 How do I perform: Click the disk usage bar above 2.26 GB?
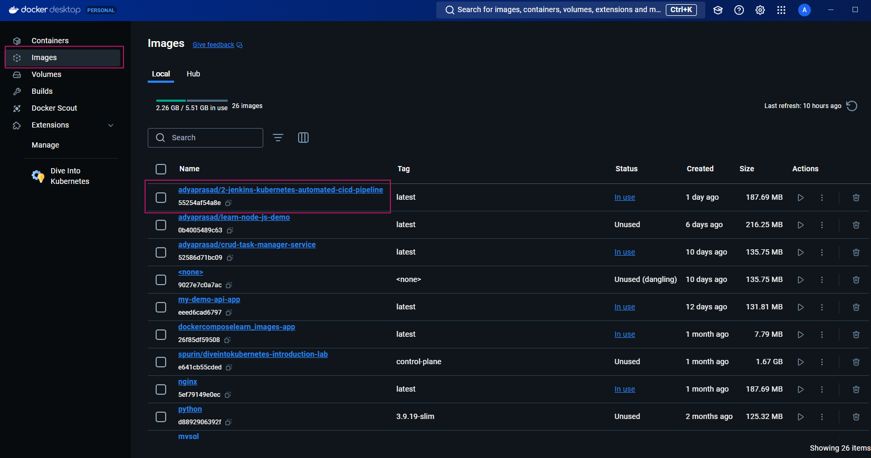click(192, 100)
